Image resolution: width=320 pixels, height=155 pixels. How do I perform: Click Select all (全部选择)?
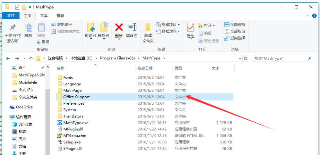[235, 25]
